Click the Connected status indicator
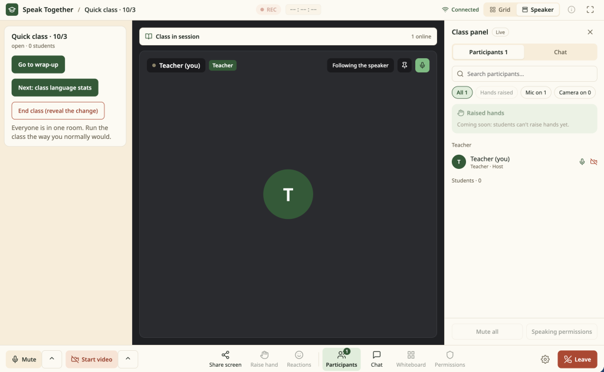 click(460, 9)
